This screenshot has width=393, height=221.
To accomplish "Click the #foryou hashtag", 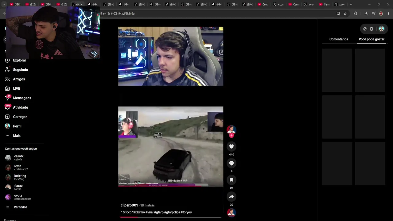I will click(x=186, y=212).
